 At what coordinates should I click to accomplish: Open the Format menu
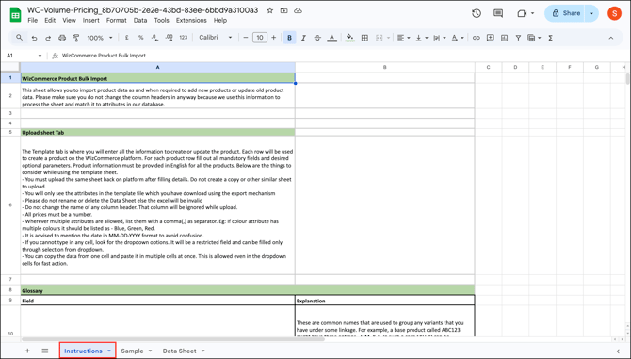[x=116, y=20]
